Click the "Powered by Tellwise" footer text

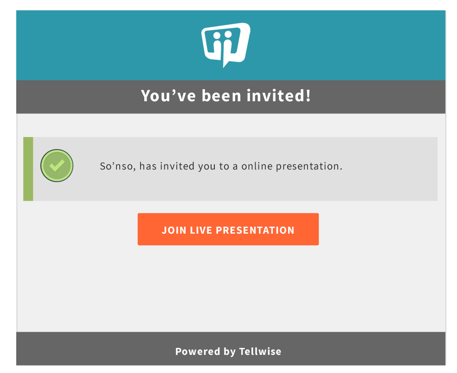tap(228, 352)
